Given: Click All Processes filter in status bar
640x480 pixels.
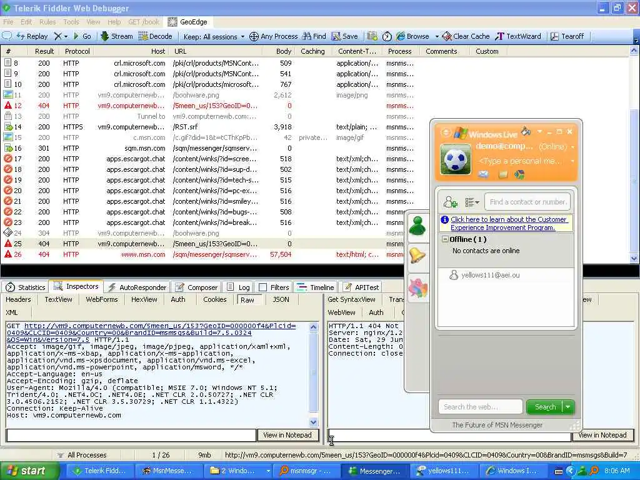Looking at the screenshot, I should coord(82,455).
